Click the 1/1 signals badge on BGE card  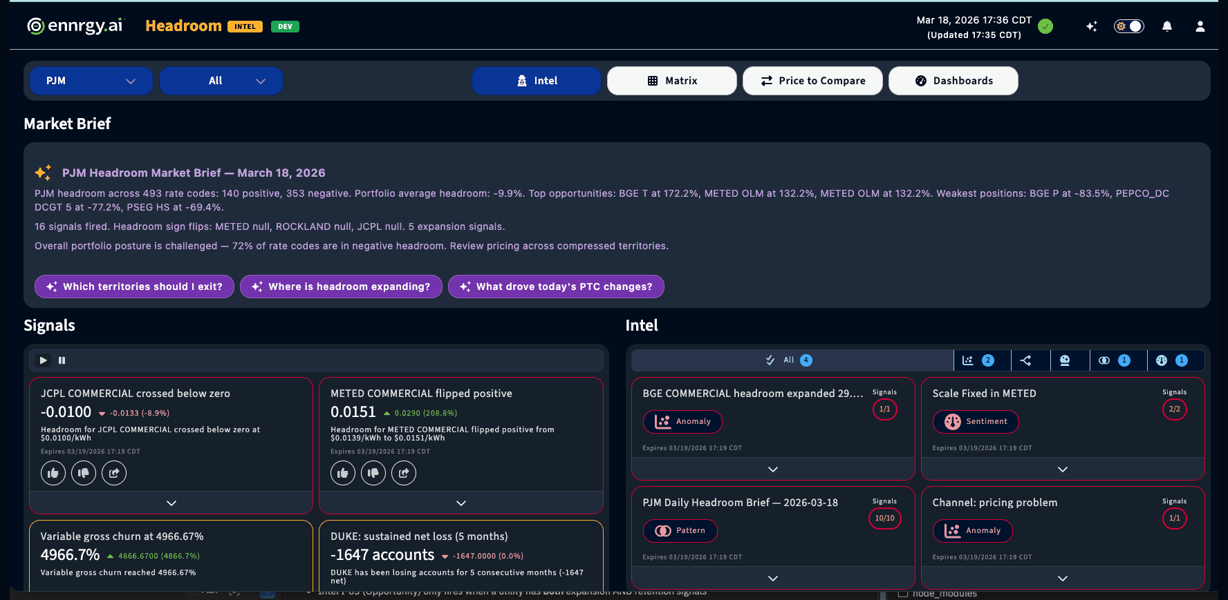click(885, 409)
